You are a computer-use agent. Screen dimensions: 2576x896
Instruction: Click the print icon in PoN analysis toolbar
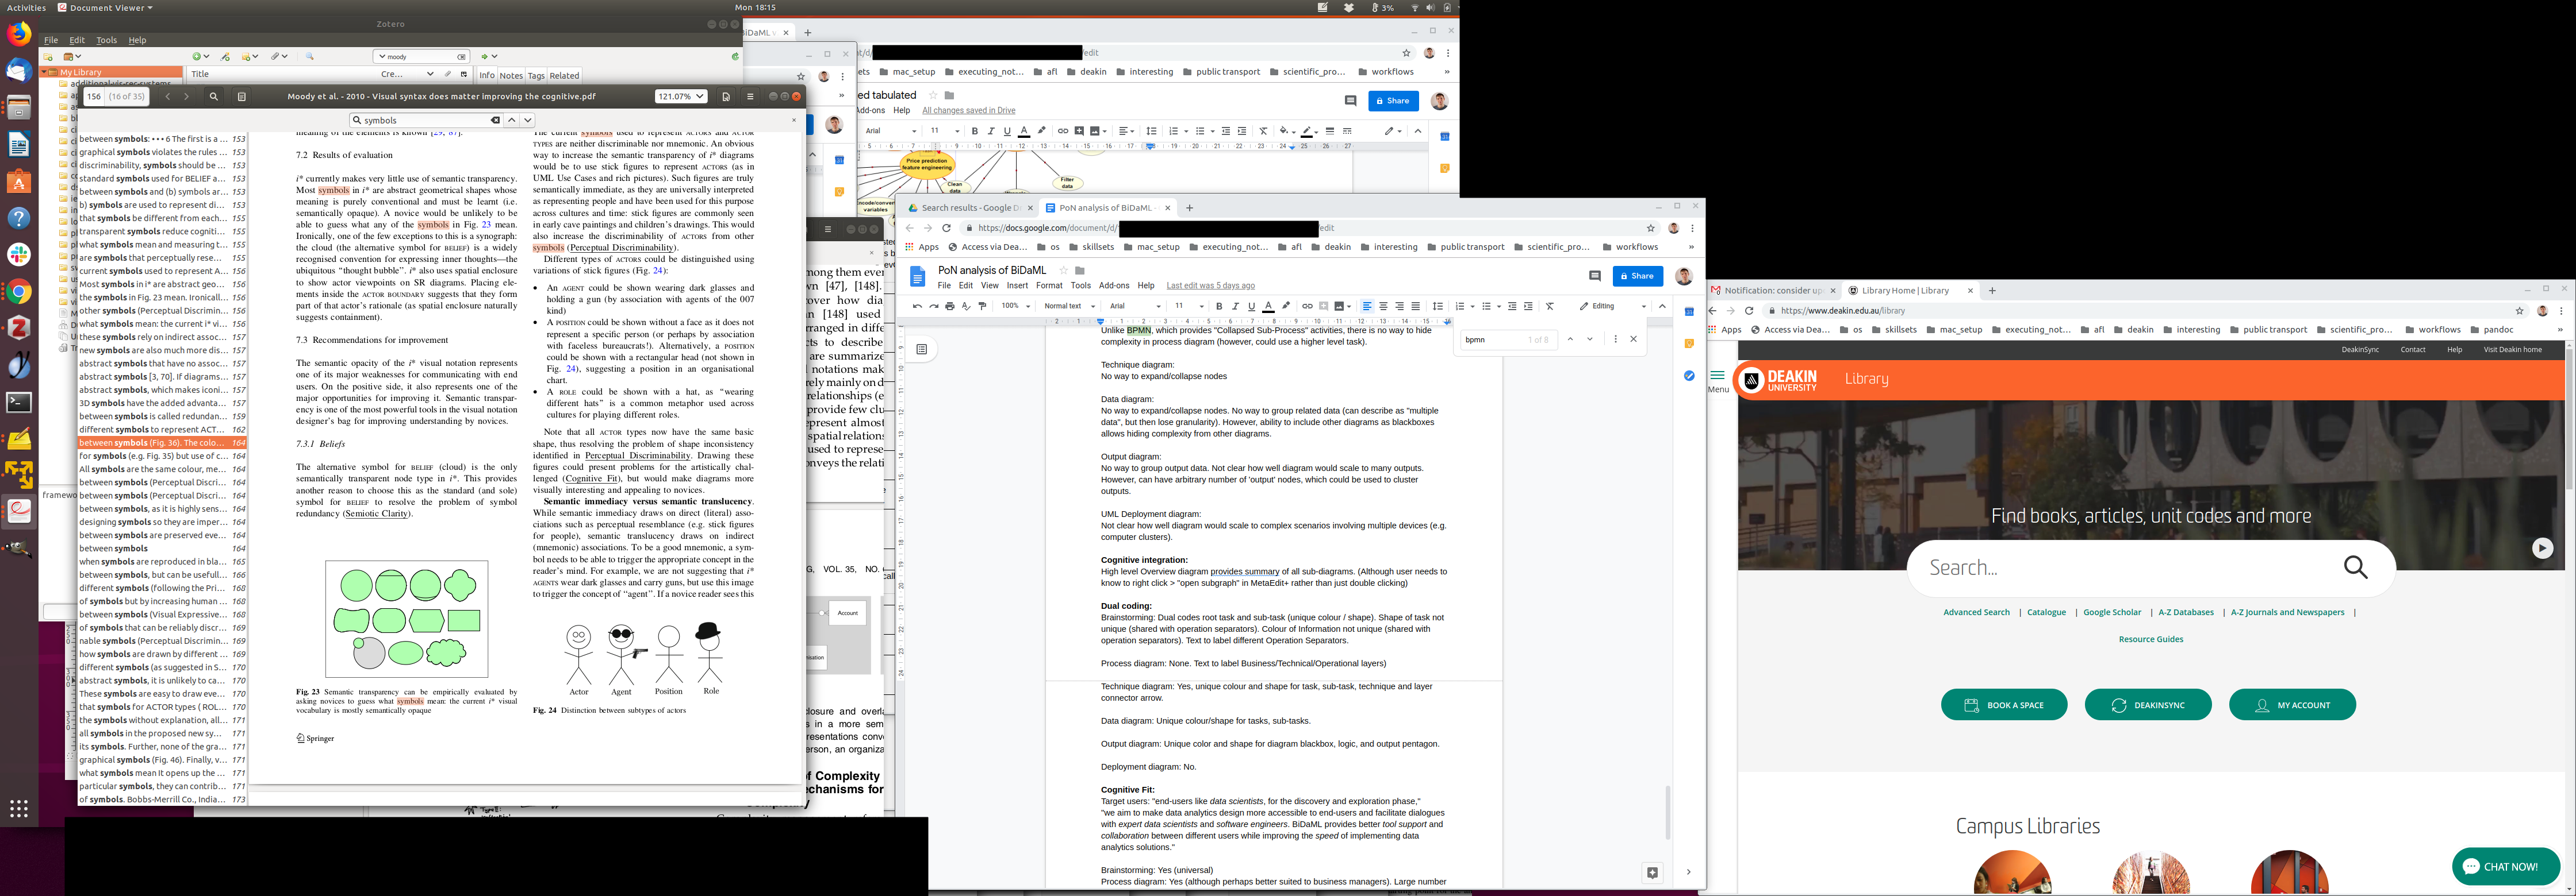[x=949, y=307]
